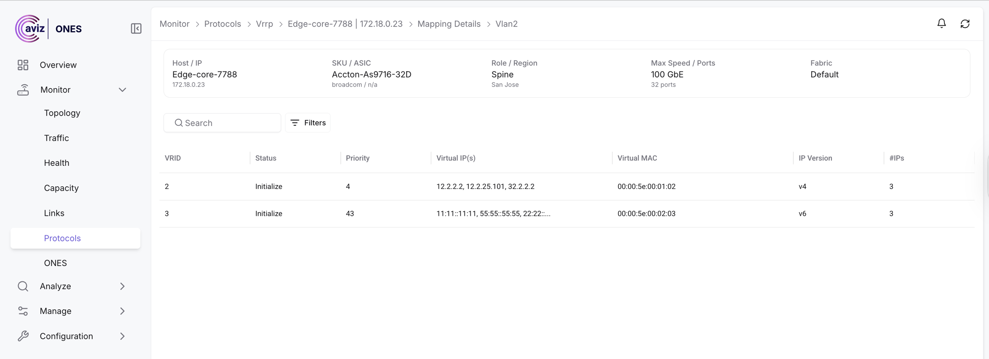Select the Health menu item

(57, 163)
